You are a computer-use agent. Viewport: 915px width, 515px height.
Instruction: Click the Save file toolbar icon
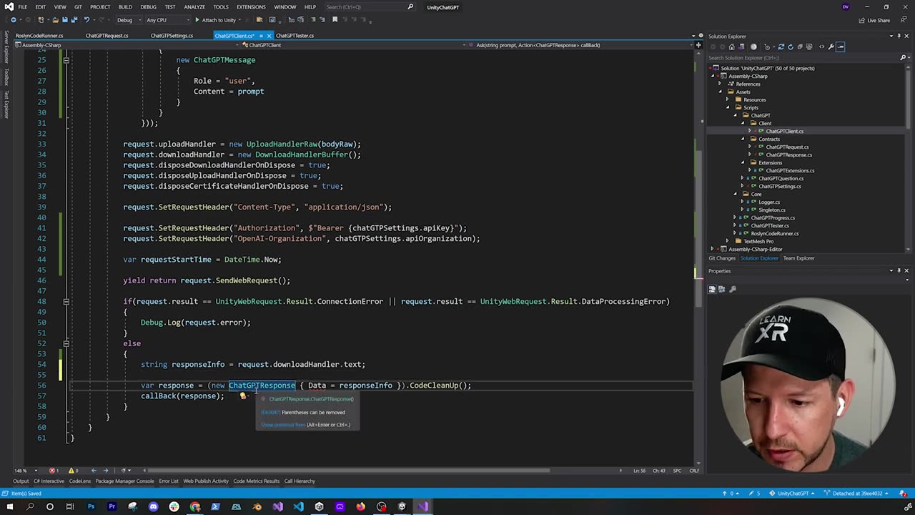(x=65, y=20)
